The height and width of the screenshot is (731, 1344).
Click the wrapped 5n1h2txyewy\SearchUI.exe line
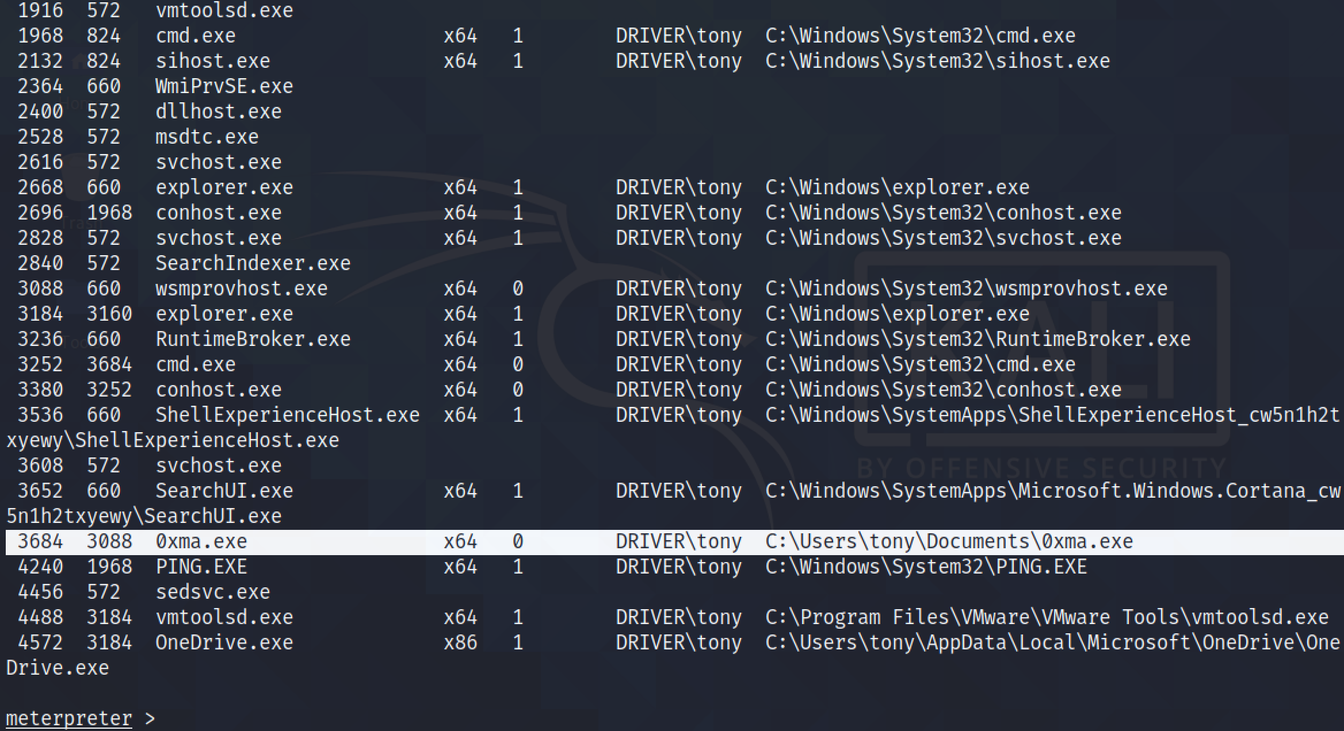[144, 516]
